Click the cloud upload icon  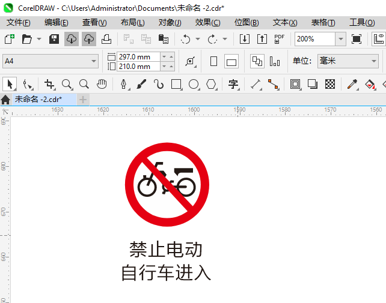click(89, 39)
